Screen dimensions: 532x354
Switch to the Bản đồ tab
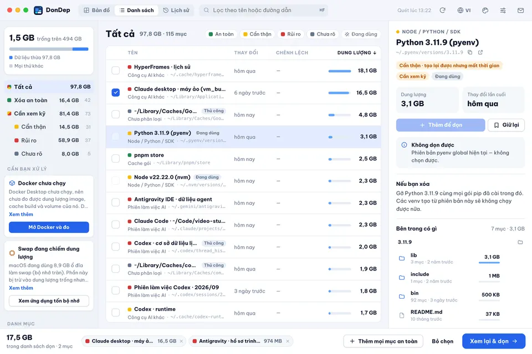pyautogui.click(x=97, y=10)
